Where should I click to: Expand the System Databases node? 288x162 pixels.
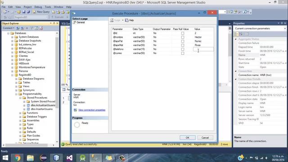12,37
